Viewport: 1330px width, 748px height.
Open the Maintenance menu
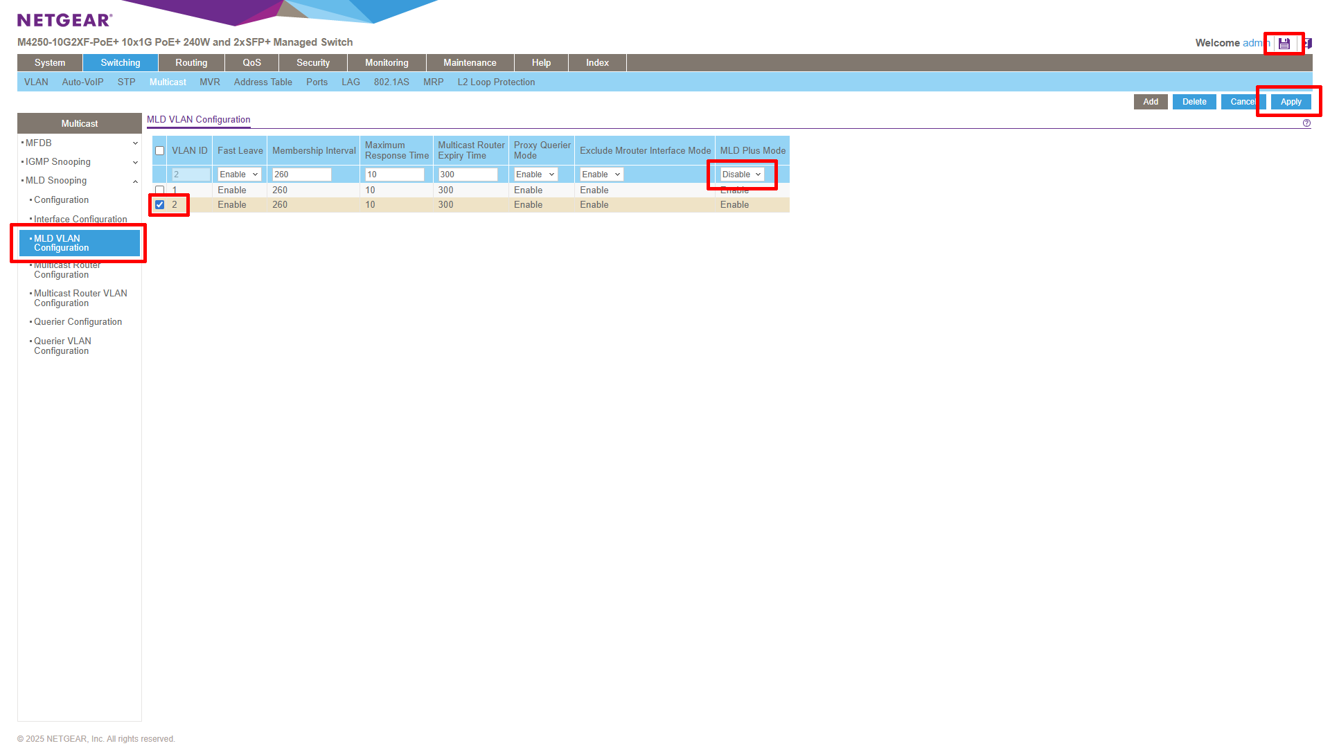click(x=470, y=62)
